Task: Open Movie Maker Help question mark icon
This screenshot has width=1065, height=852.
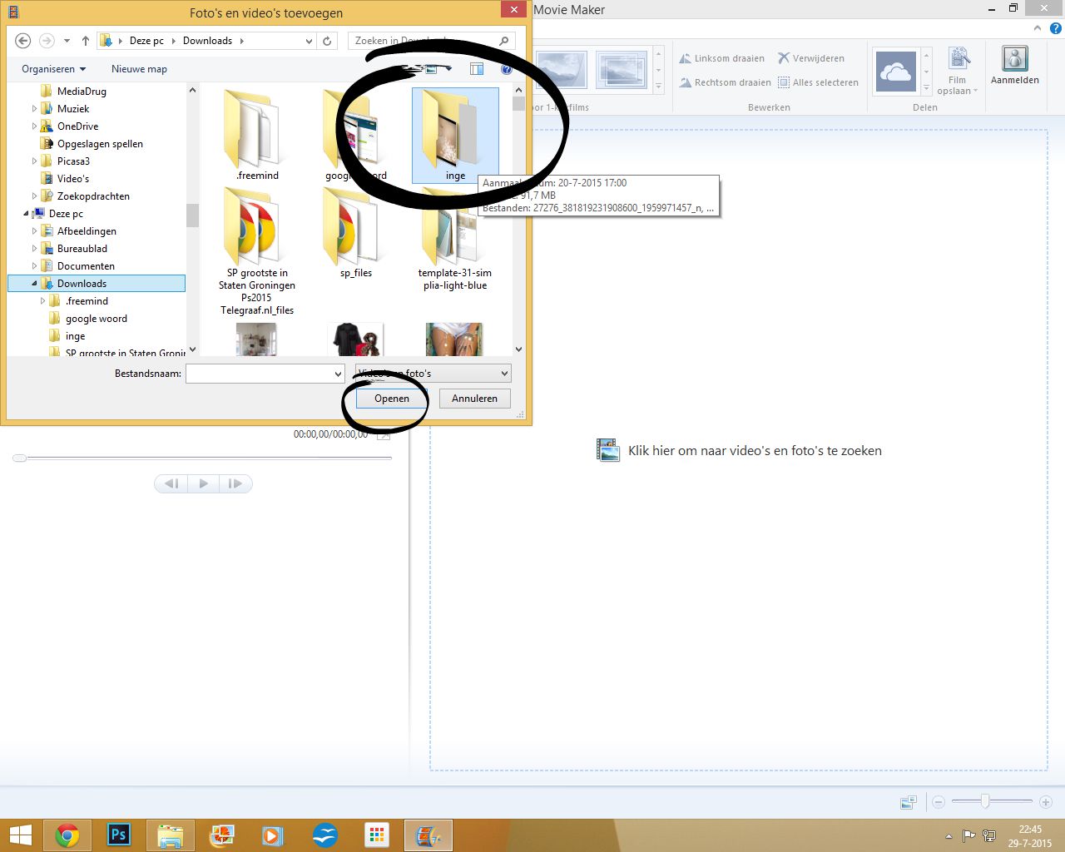Action: pos(1056,28)
